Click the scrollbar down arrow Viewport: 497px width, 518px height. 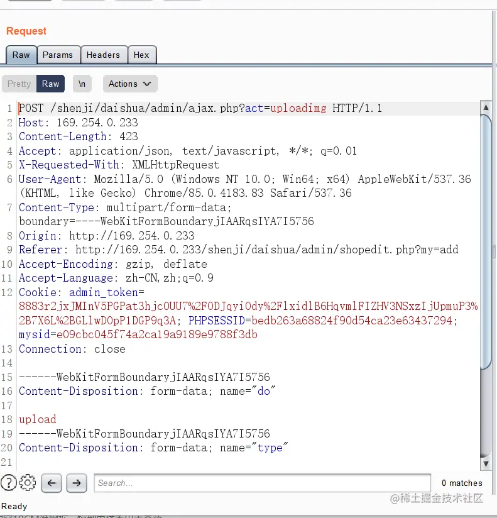[486, 464]
